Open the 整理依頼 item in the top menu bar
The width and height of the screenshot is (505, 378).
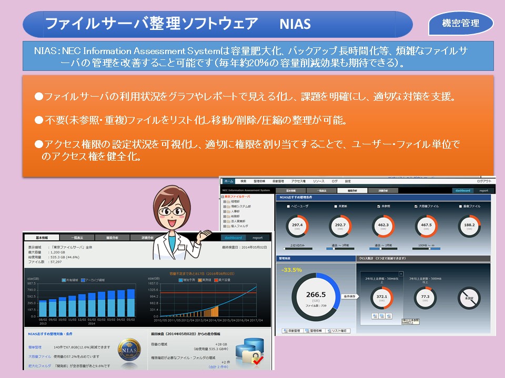[259, 181]
